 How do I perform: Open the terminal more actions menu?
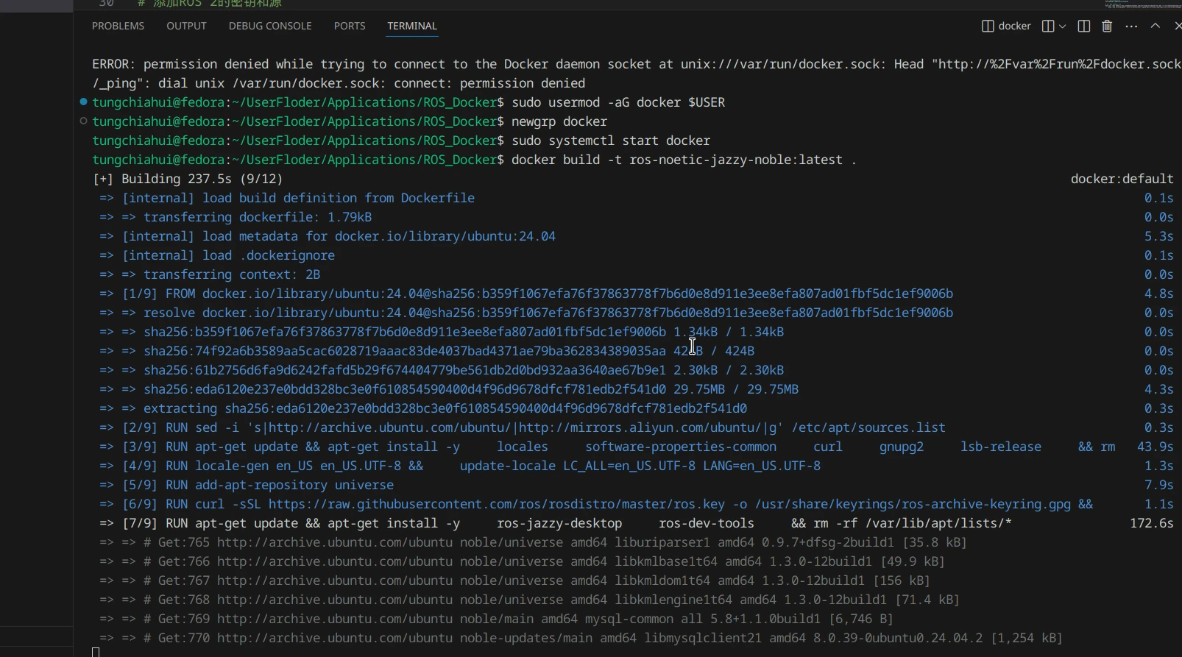1131,26
